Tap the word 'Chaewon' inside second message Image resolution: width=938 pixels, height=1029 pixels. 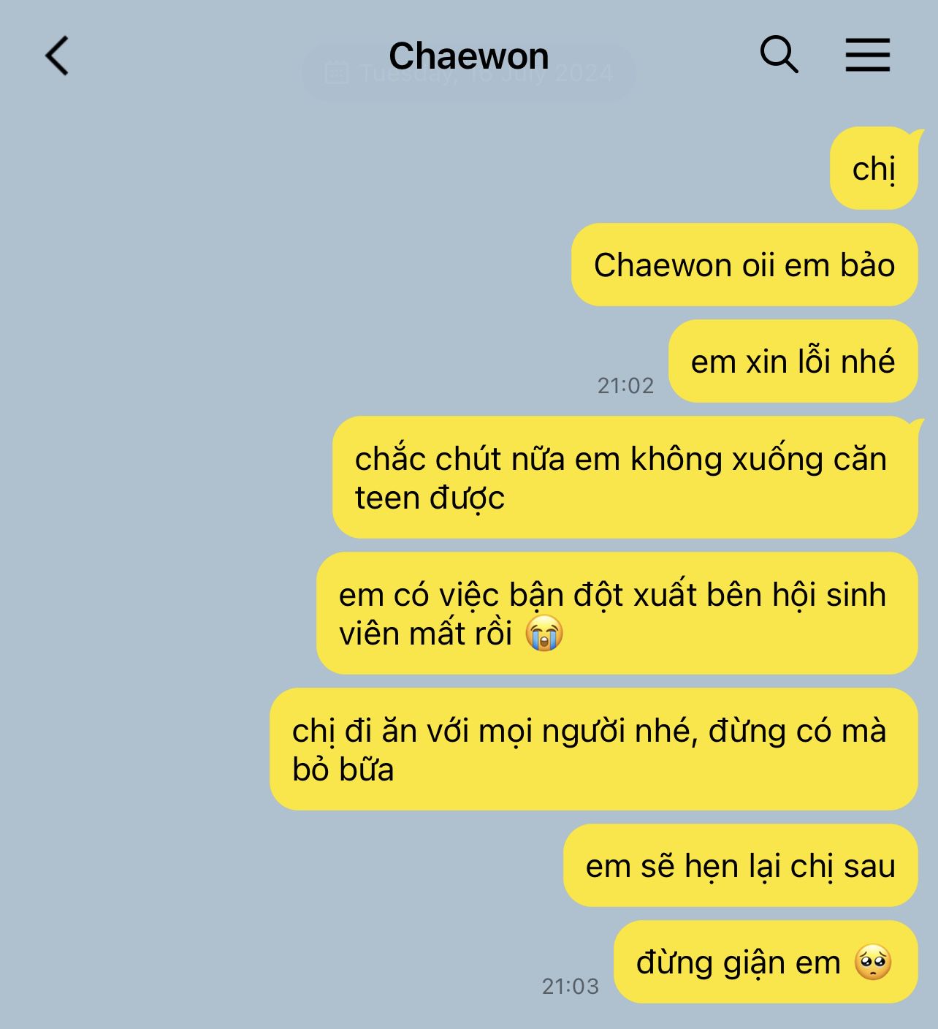click(x=663, y=265)
